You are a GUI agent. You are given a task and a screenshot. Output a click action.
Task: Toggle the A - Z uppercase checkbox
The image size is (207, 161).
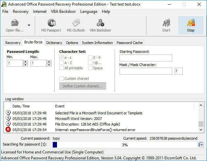pos(61,63)
